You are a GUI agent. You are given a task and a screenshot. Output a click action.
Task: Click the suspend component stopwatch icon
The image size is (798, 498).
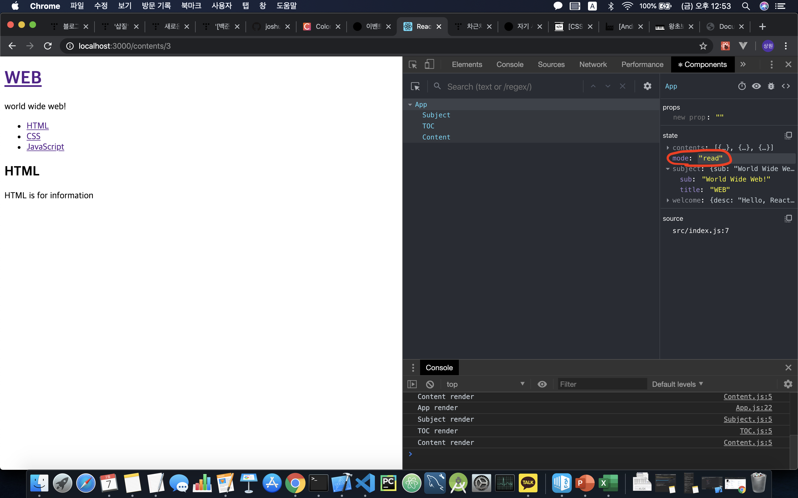tap(741, 86)
